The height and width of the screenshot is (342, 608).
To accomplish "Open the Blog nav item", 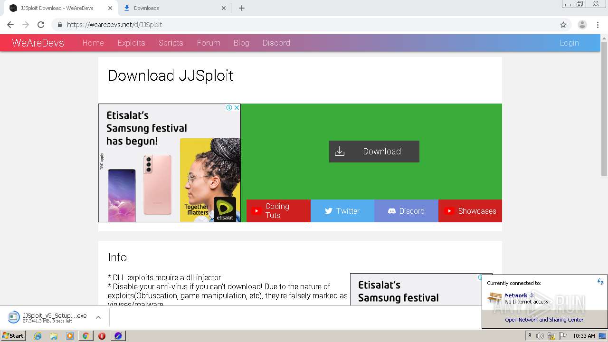I will pos(241,43).
